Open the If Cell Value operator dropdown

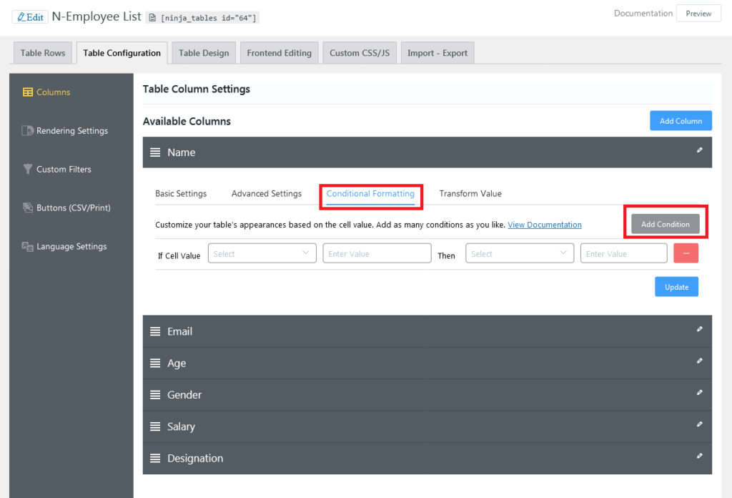click(x=262, y=253)
